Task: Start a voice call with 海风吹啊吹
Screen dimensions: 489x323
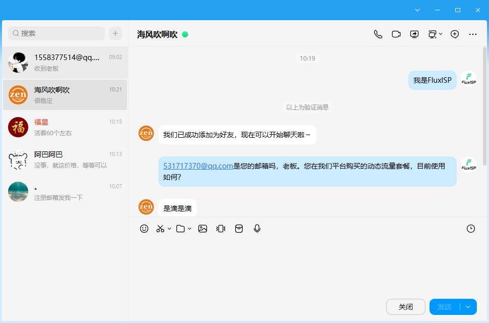Action: pos(378,34)
